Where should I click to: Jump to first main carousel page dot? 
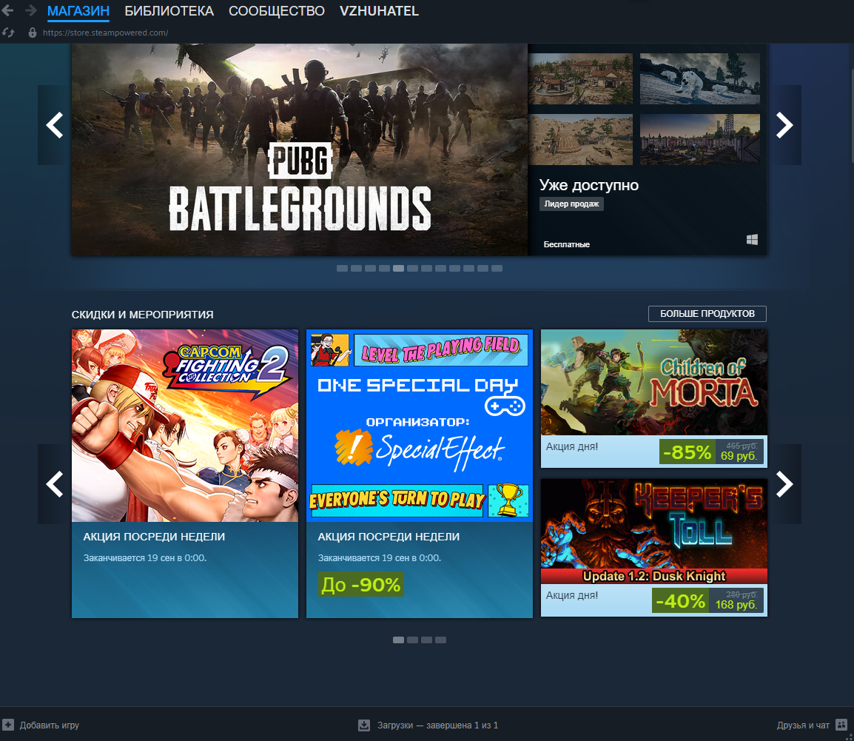point(342,268)
